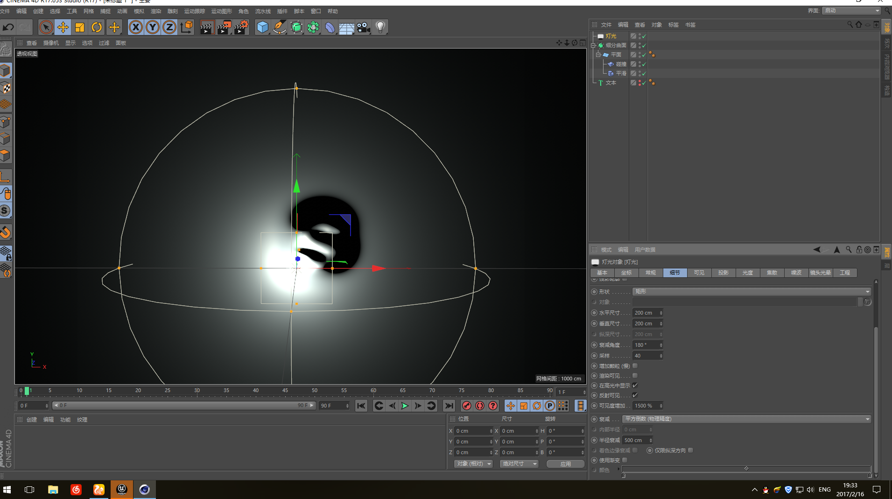Play the animation forward
This screenshot has width=892, height=499.
point(405,406)
